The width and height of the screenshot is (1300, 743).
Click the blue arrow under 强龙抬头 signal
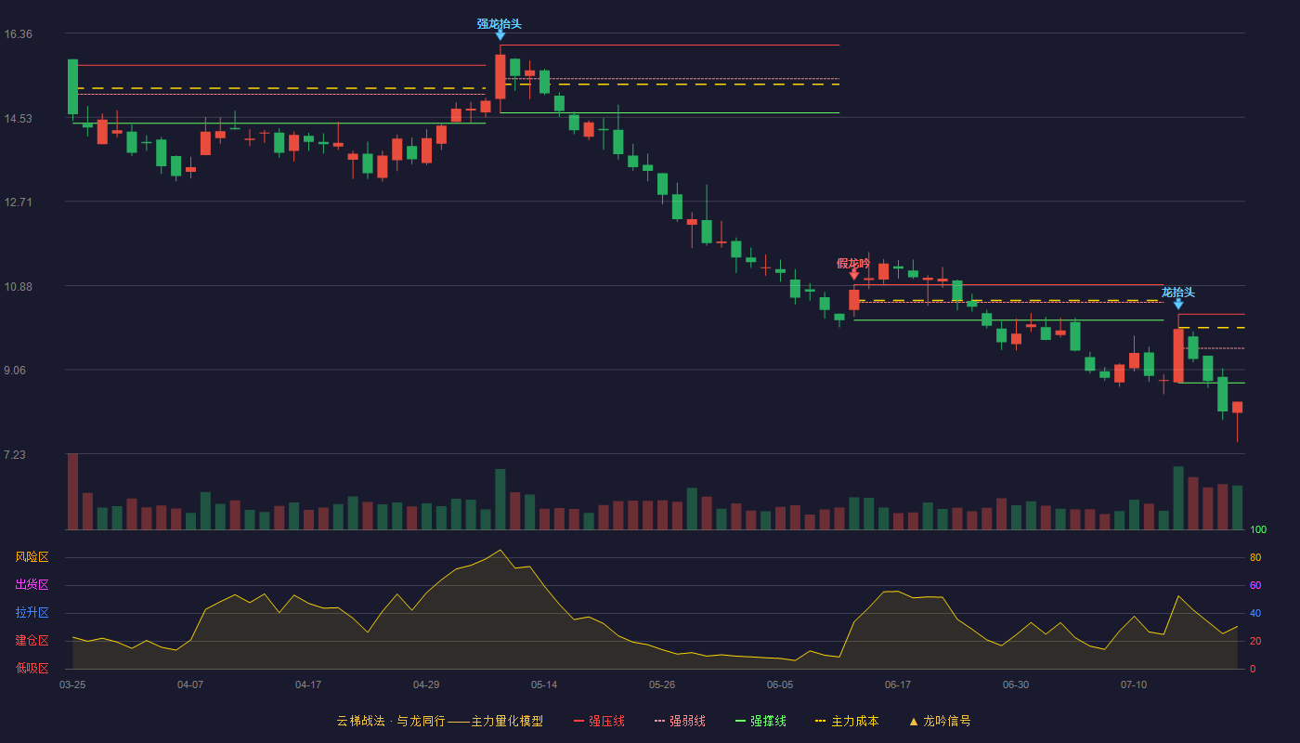coord(500,35)
